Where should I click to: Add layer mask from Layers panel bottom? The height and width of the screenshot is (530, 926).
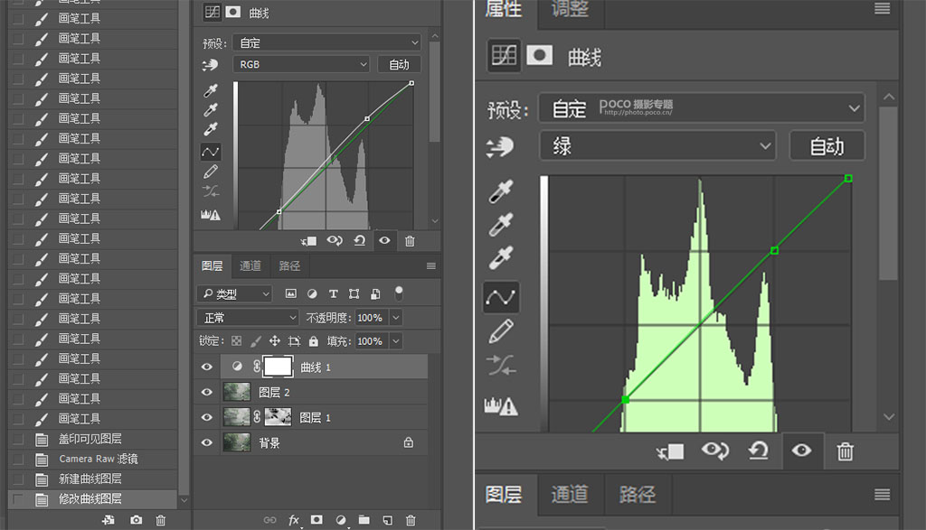(317, 519)
